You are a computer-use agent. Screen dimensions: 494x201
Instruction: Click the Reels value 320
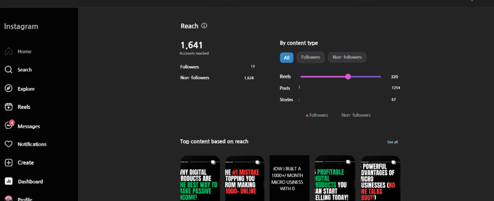tap(394, 77)
